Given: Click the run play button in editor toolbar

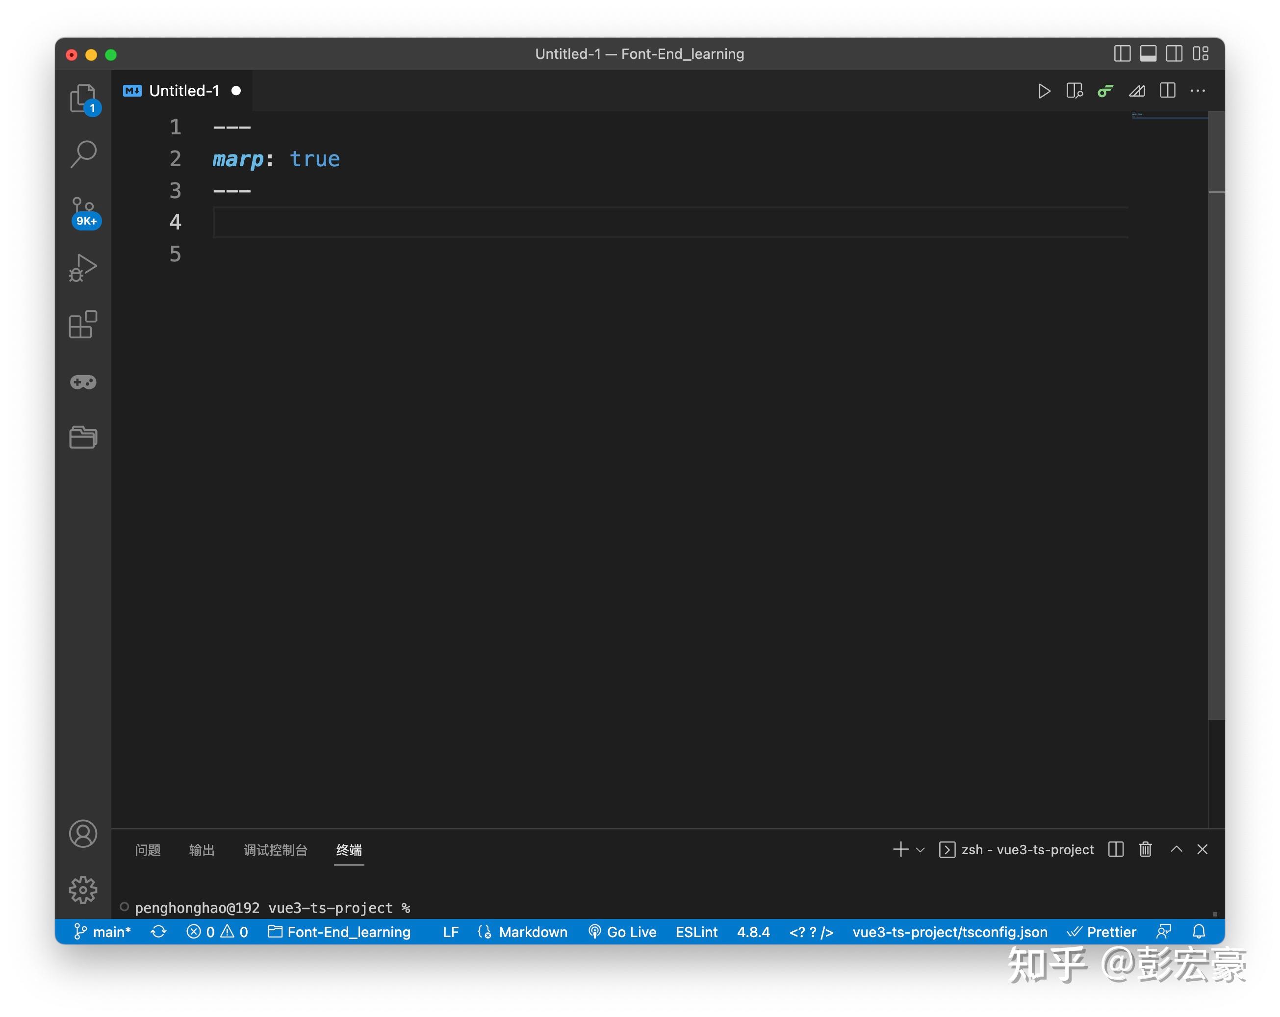Looking at the screenshot, I should 1044,91.
